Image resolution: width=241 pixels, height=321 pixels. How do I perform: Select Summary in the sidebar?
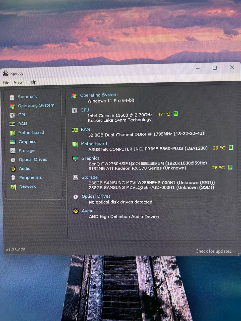pos(28,97)
